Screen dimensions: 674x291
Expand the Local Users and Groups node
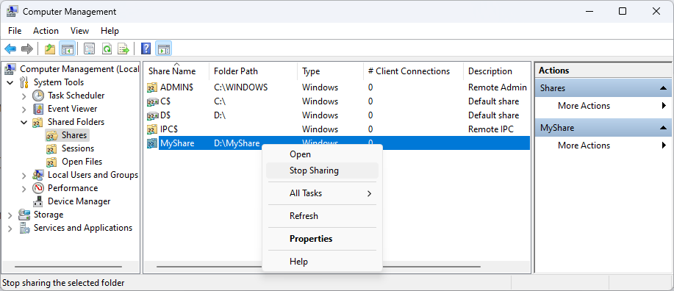(24, 176)
